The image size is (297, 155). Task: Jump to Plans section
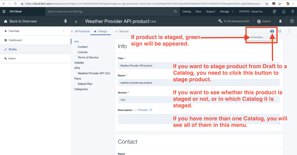77,79
